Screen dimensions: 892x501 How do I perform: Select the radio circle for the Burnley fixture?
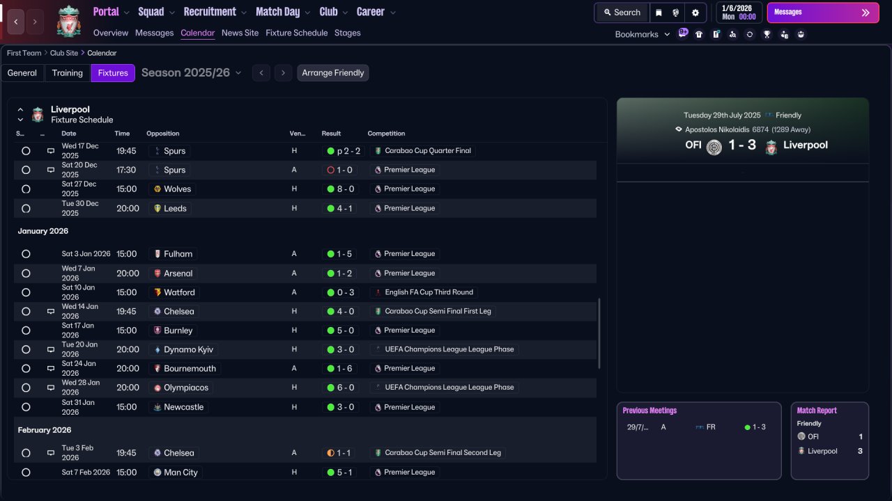click(26, 331)
